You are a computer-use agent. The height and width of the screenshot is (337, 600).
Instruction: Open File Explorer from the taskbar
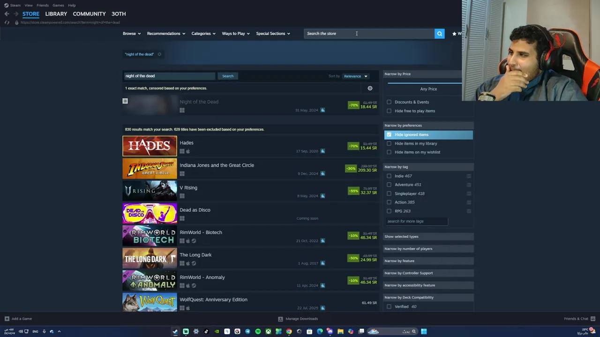pos(340,331)
